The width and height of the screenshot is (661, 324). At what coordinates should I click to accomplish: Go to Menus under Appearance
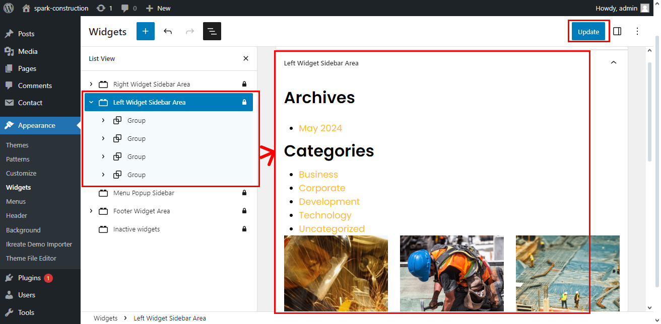tap(16, 201)
